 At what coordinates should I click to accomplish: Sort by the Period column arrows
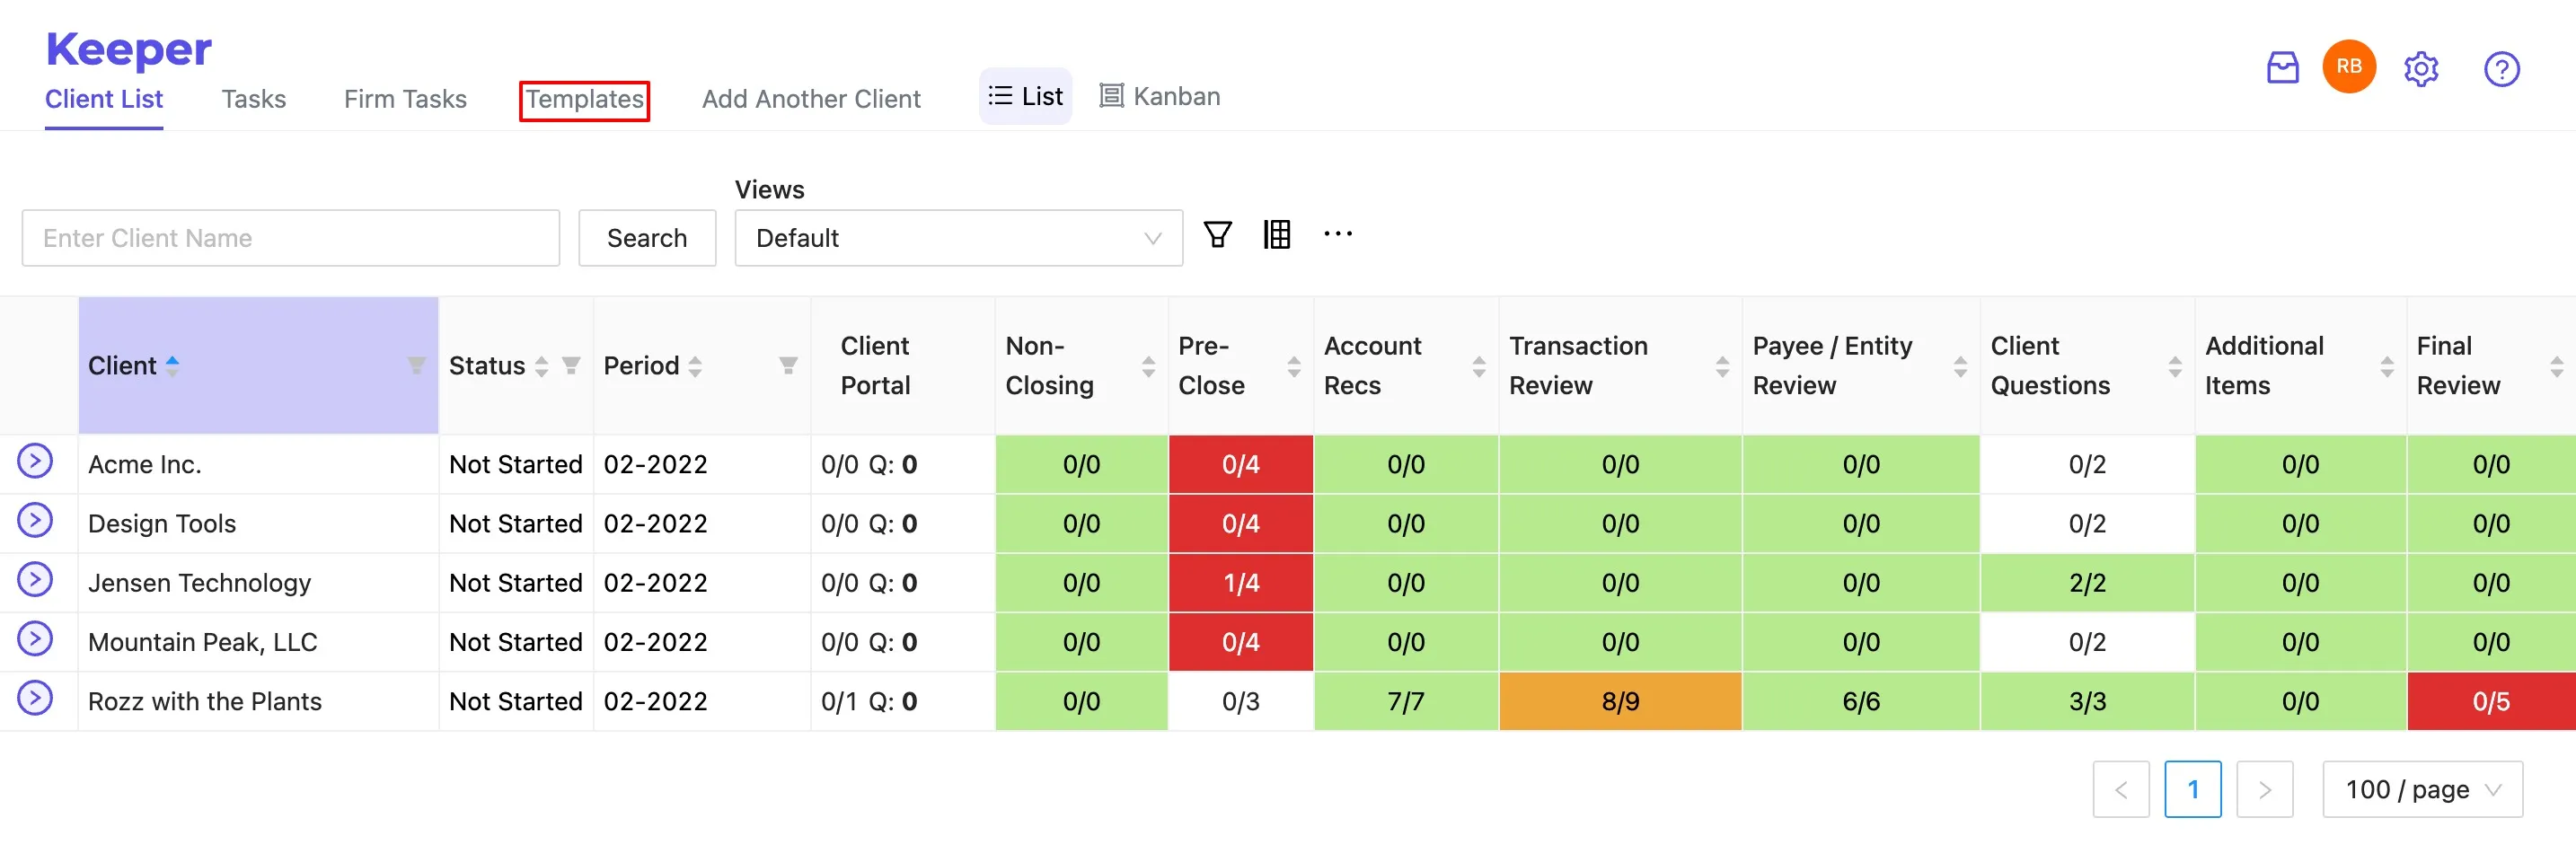695,366
